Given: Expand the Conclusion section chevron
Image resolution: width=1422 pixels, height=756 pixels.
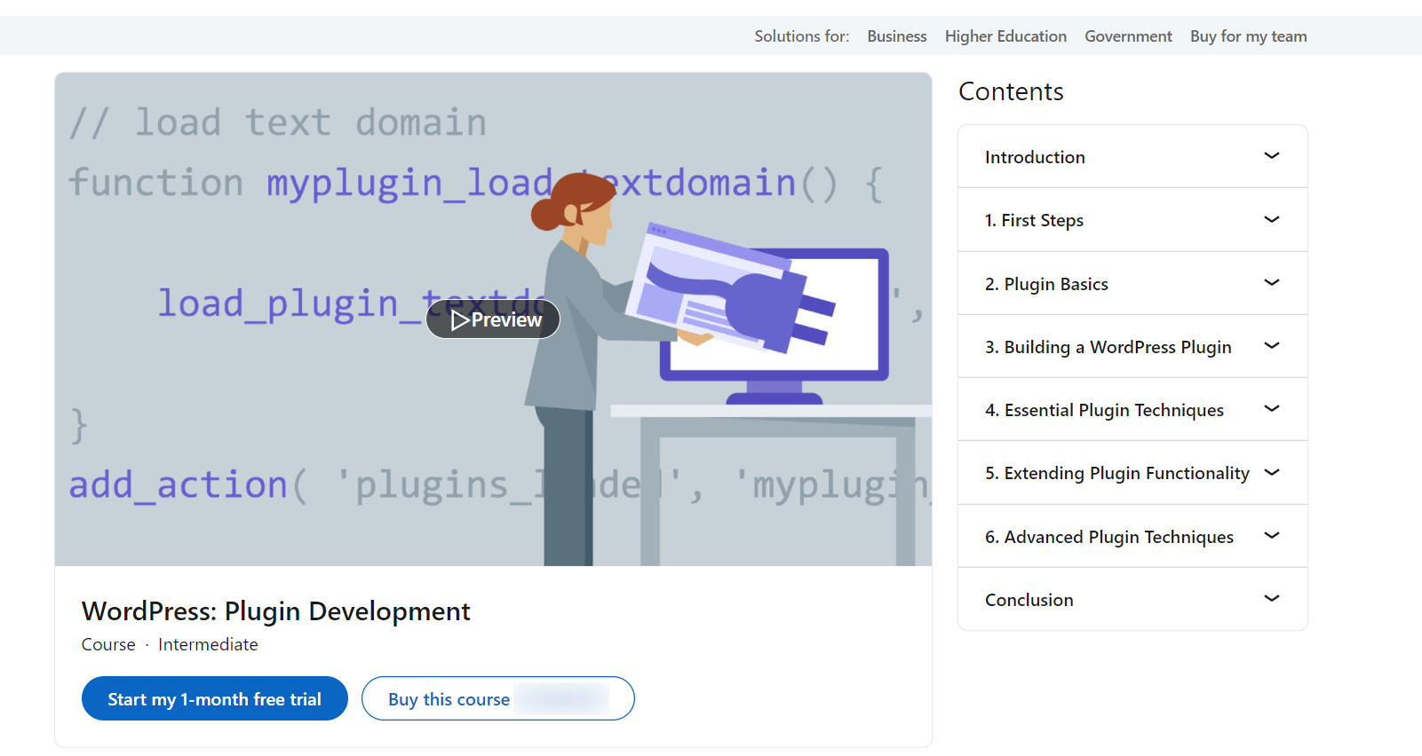Looking at the screenshot, I should 1272,599.
